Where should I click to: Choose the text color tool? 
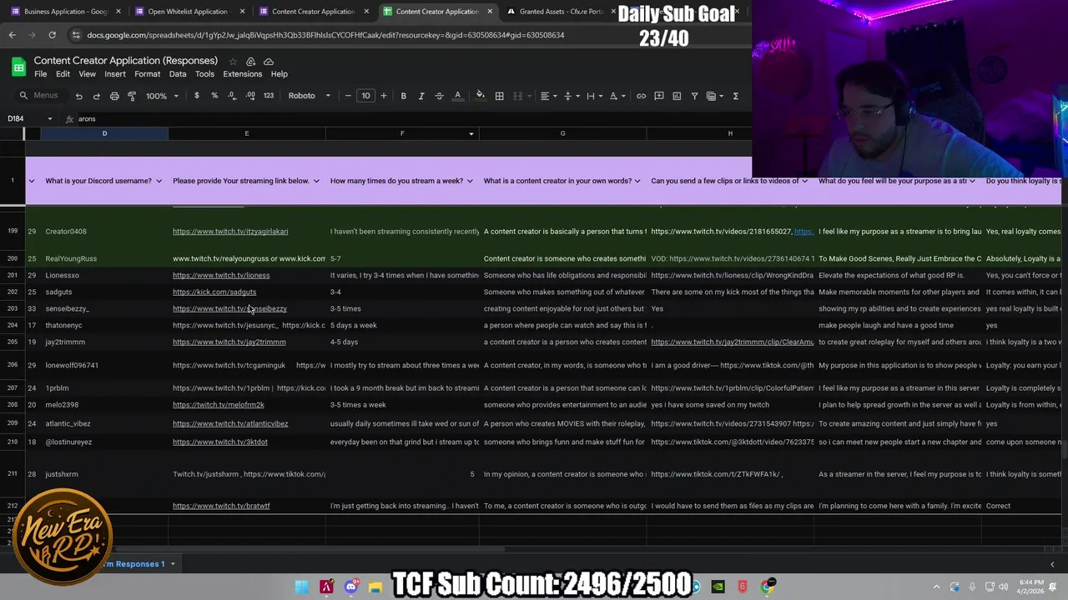click(457, 96)
